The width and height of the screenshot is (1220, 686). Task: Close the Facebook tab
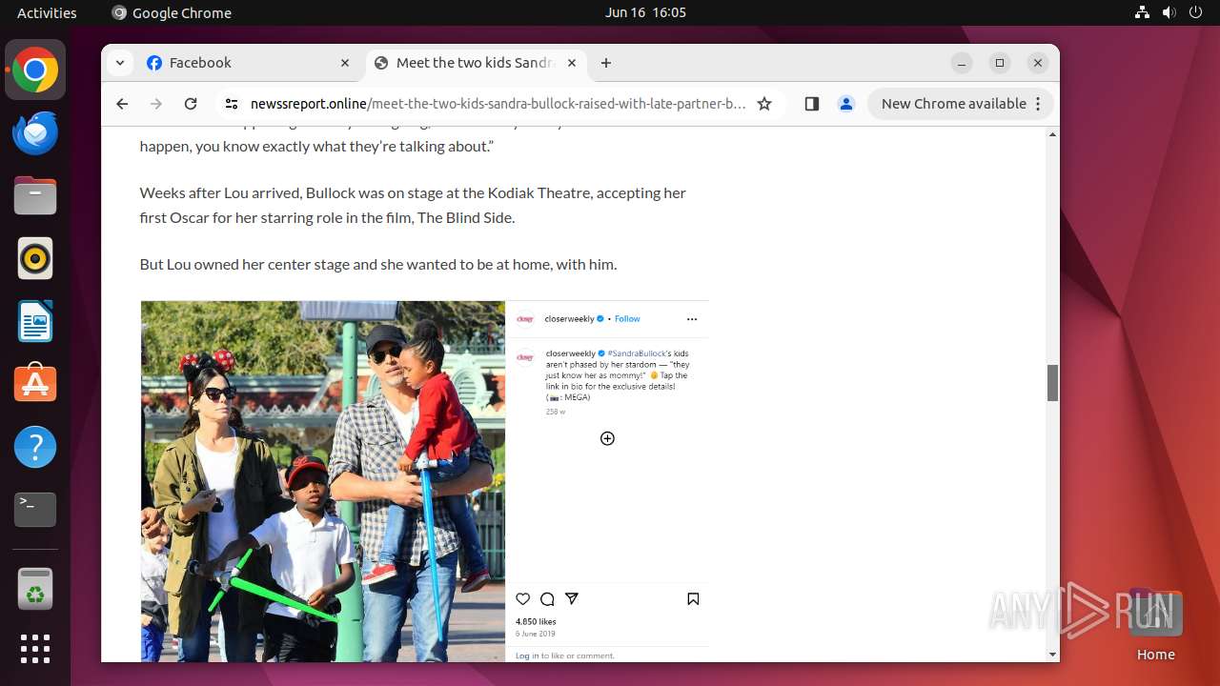pyautogui.click(x=345, y=63)
